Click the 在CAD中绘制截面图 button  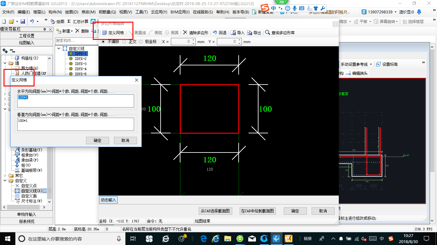point(258,211)
